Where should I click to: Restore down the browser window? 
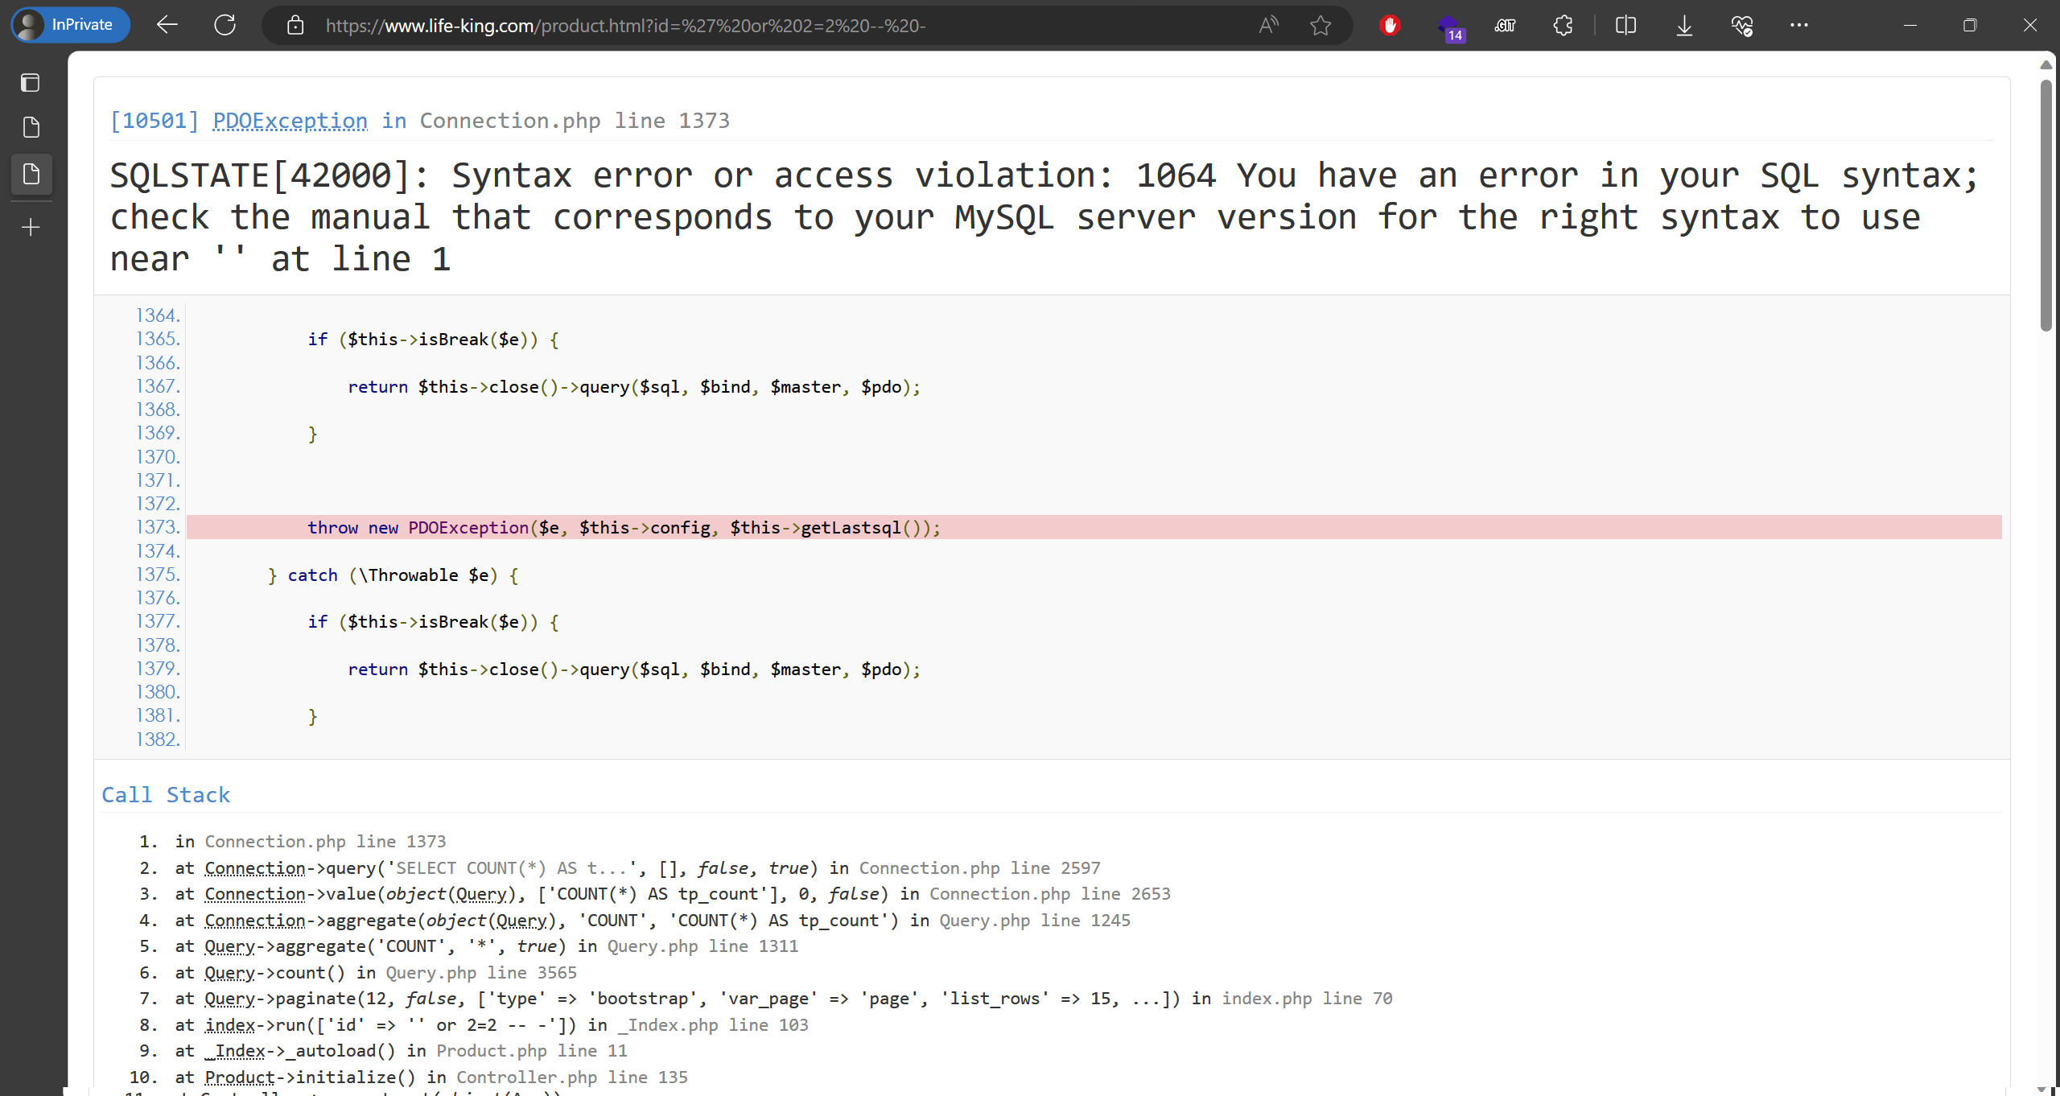pyautogui.click(x=1970, y=26)
